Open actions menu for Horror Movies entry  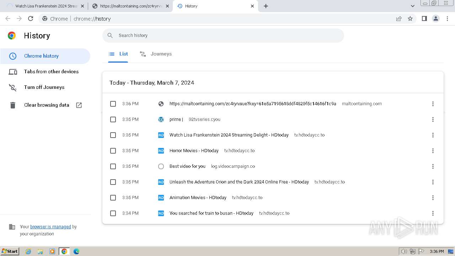click(x=433, y=151)
